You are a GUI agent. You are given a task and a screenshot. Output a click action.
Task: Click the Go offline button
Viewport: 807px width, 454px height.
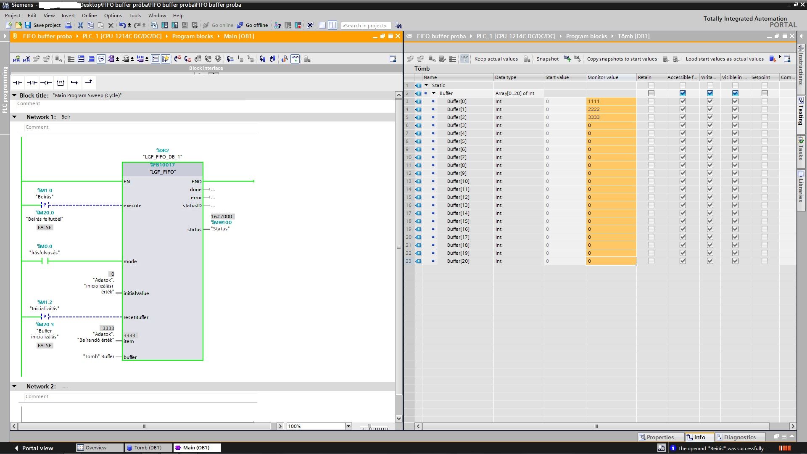pos(253,25)
